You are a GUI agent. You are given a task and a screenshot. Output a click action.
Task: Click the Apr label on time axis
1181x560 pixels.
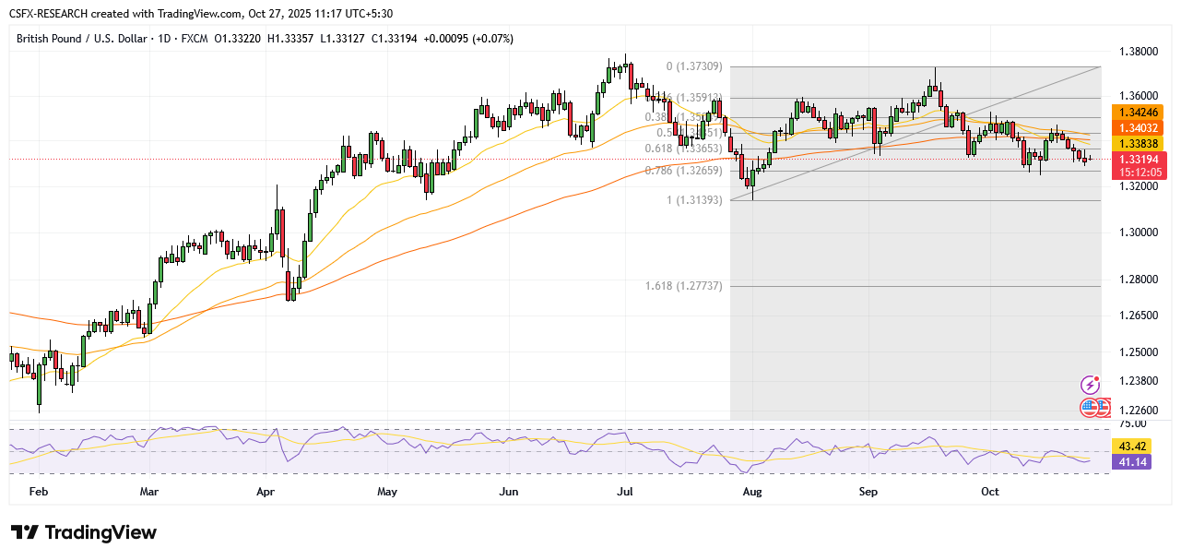(x=266, y=492)
